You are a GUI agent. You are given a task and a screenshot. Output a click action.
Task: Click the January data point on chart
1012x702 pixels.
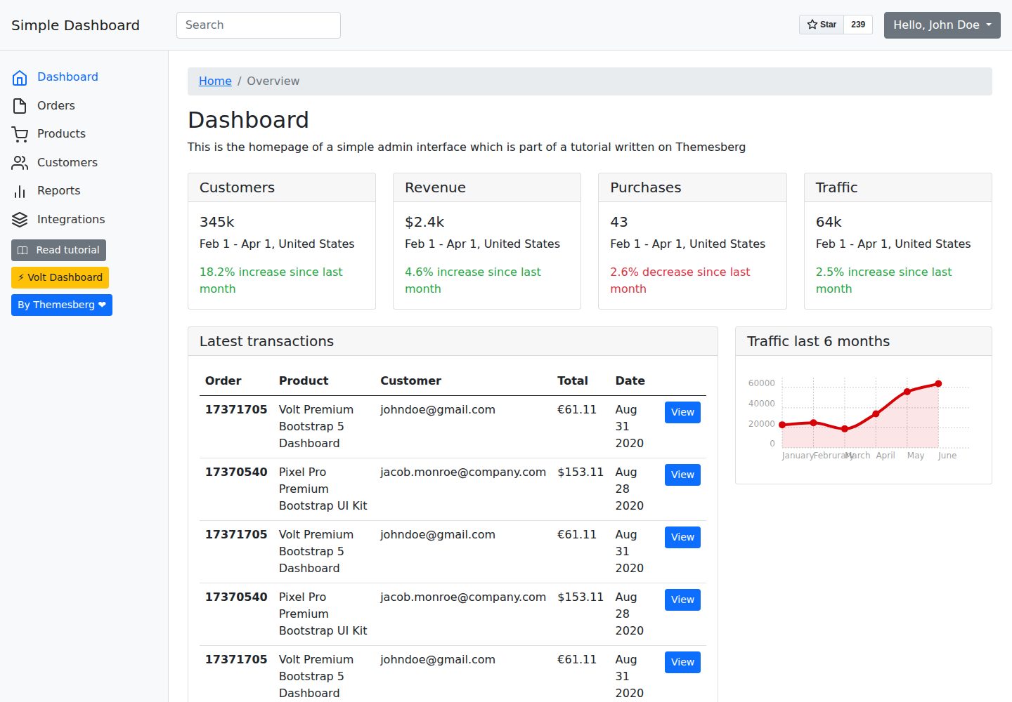[x=782, y=425]
